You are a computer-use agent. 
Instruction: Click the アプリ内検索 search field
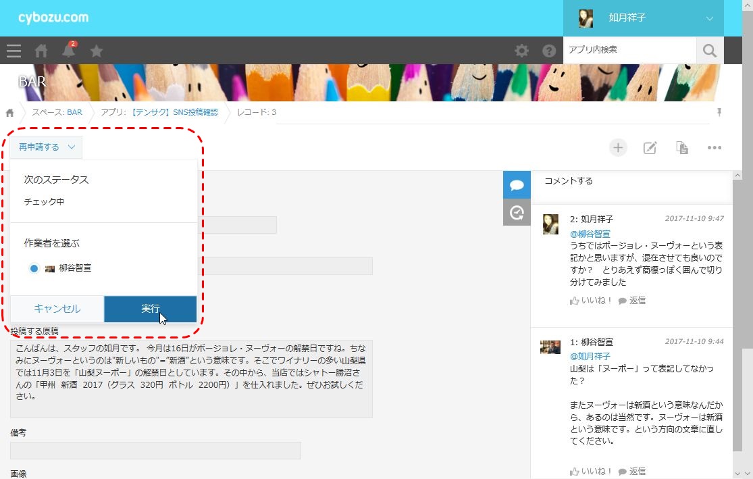[x=629, y=50]
